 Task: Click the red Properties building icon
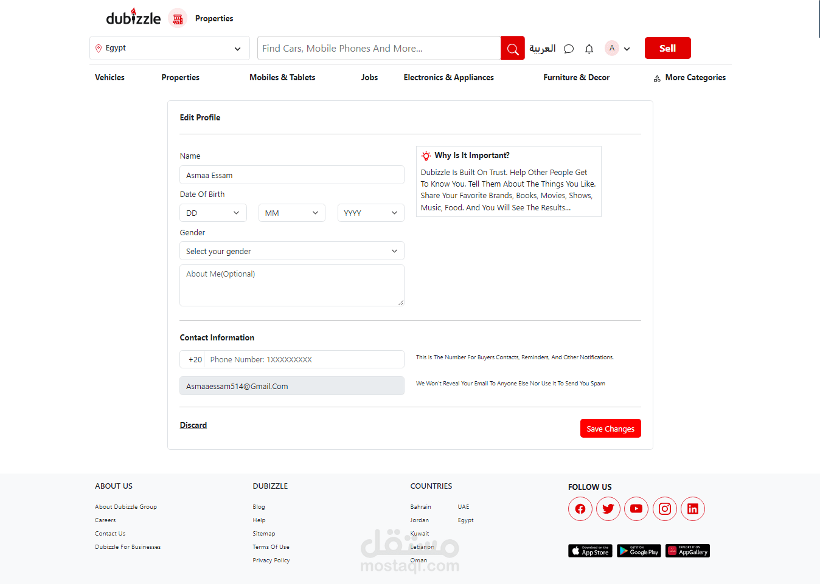click(178, 19)
